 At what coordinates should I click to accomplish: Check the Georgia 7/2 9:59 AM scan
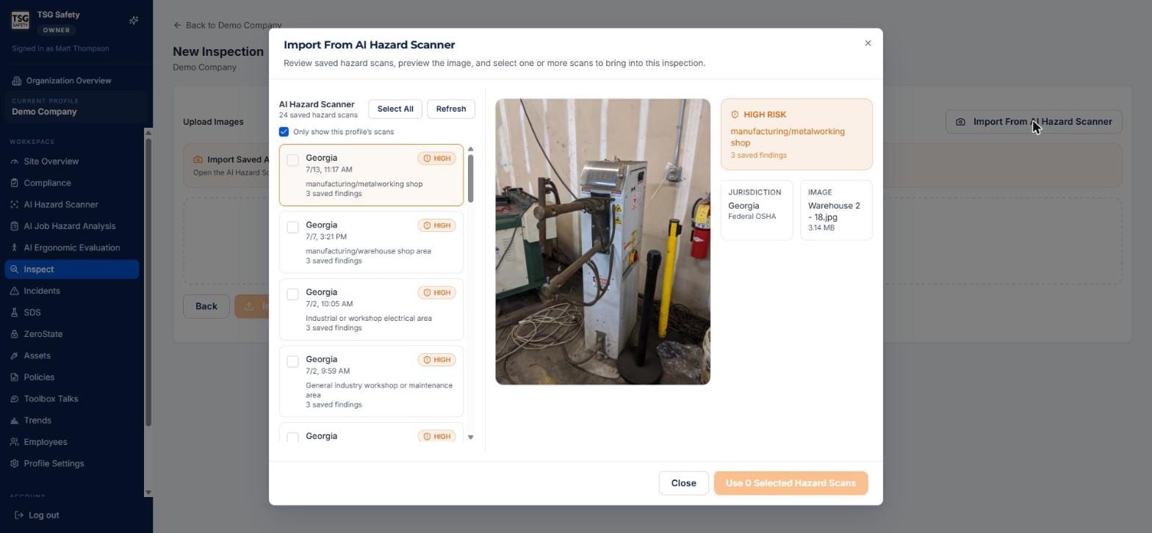point(292,361)
